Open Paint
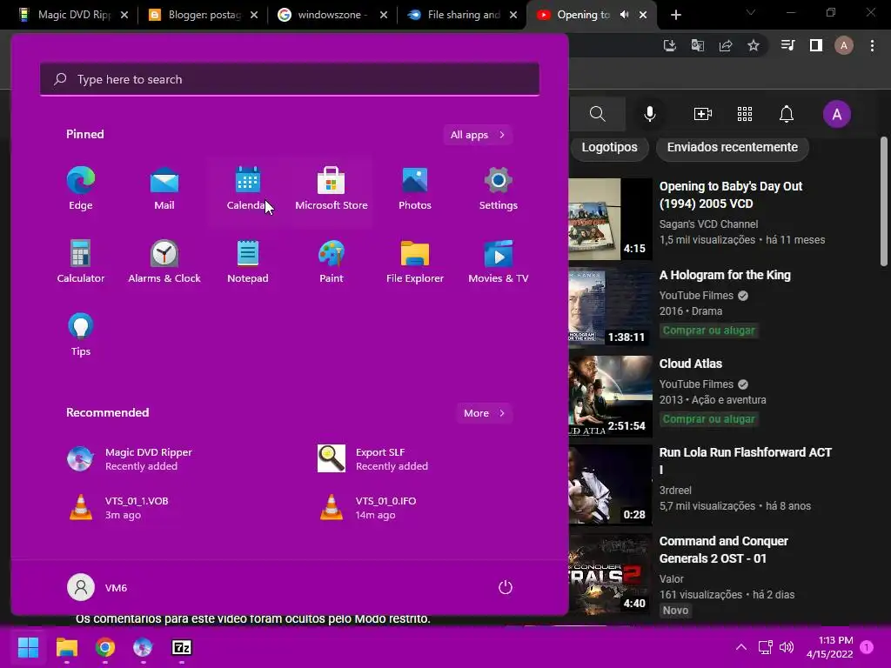The height and width of the screenshot is (668, 891). tap(332, 262)
